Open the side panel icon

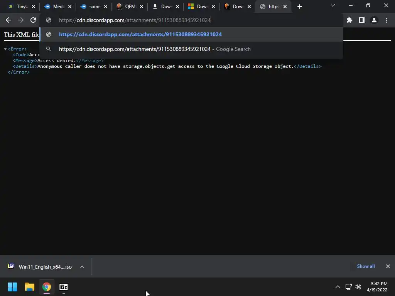click(x=362, y=20)
